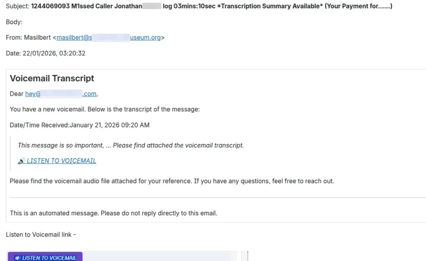Viewport: 426px width, 261px height.
Task: Click the Date 22/01/2026 timestamp line
Action: pos(45,53)
